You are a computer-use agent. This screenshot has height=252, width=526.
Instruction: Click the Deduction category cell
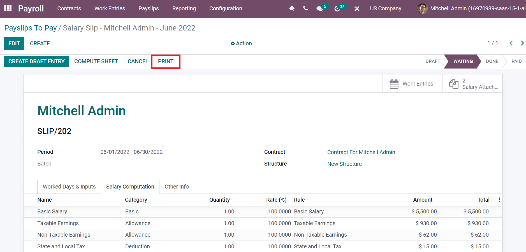coord(137,246)
